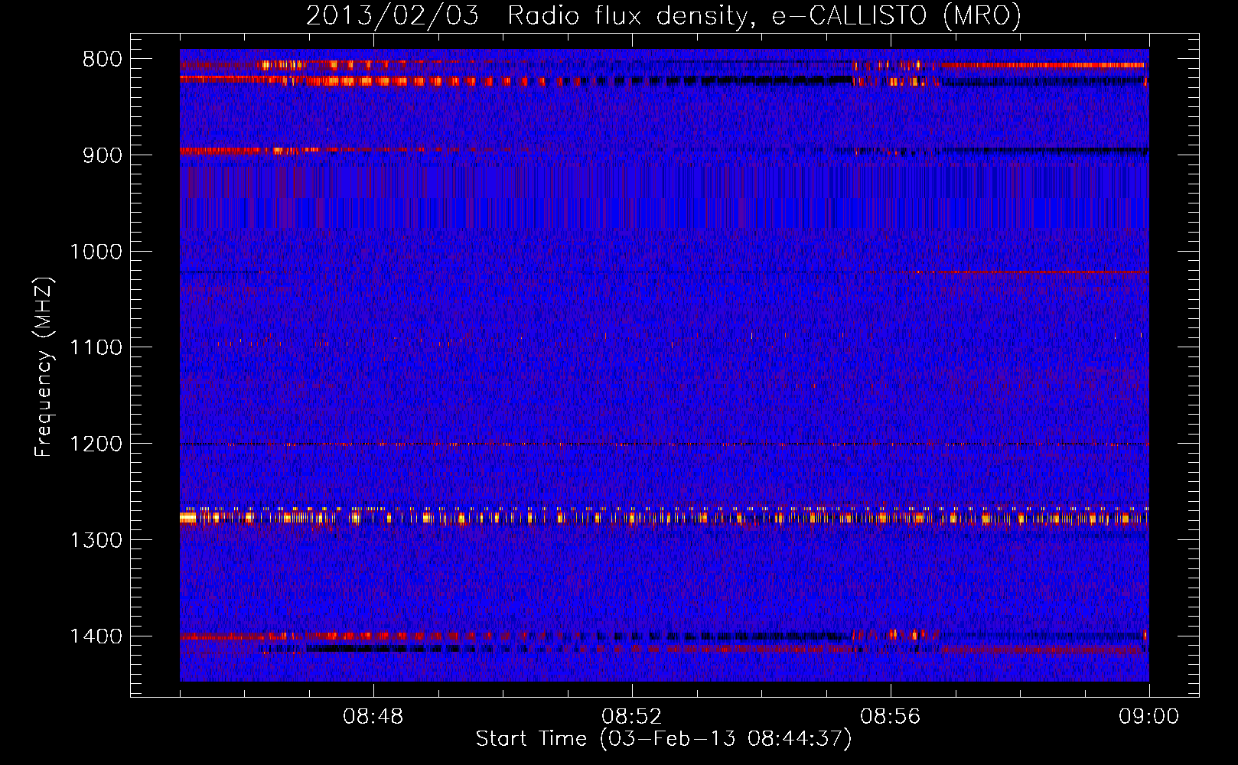The width and height of the screenshot is (1238, 765).
Task: Click the red interference band near 1400 MHz
Action: click(664, 636)
